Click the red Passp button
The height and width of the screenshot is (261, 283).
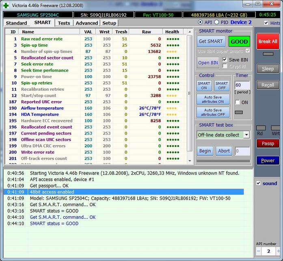[268, 144]
